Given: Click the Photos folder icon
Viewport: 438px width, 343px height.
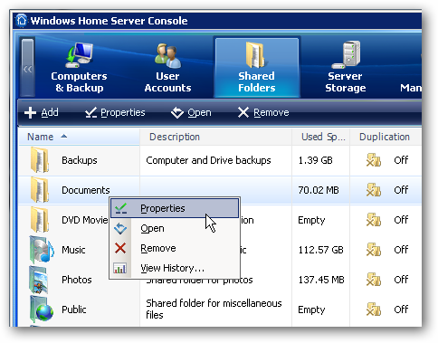Looking at the screenshot, I should point(39,280).
